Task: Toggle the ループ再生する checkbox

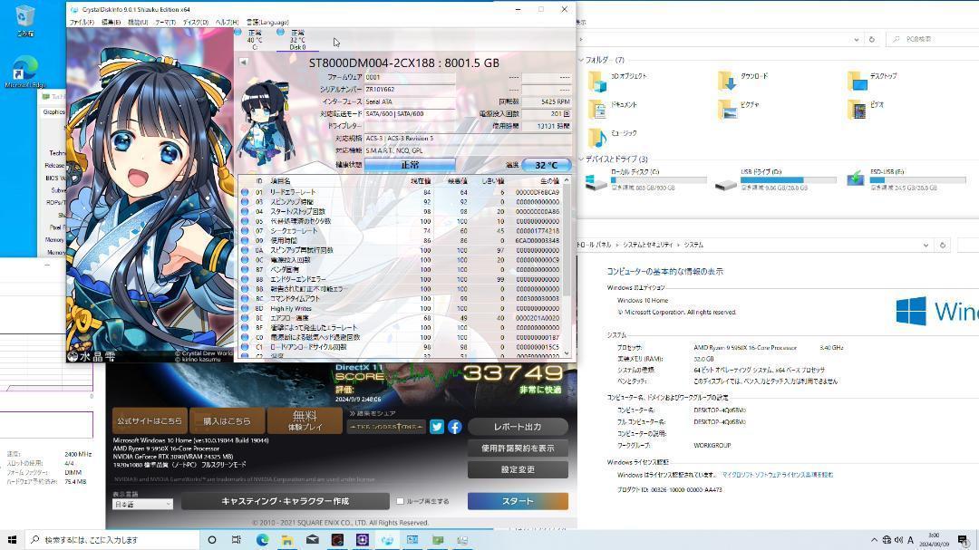Action: [x=401, y=501]
